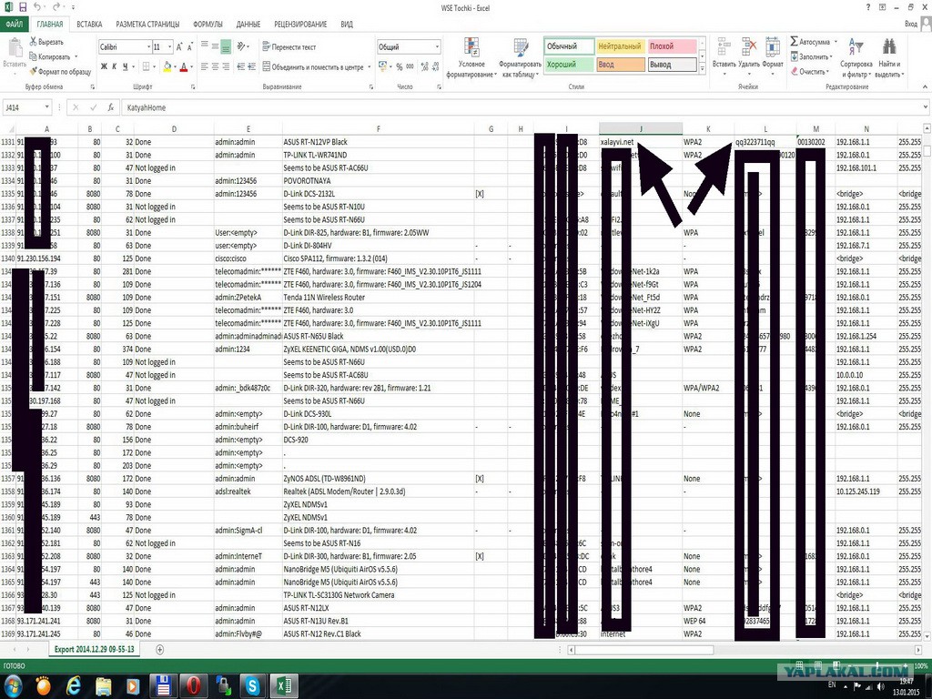Click the Insert Function fx icon
932x699 pixels.
tap(110, 107)
